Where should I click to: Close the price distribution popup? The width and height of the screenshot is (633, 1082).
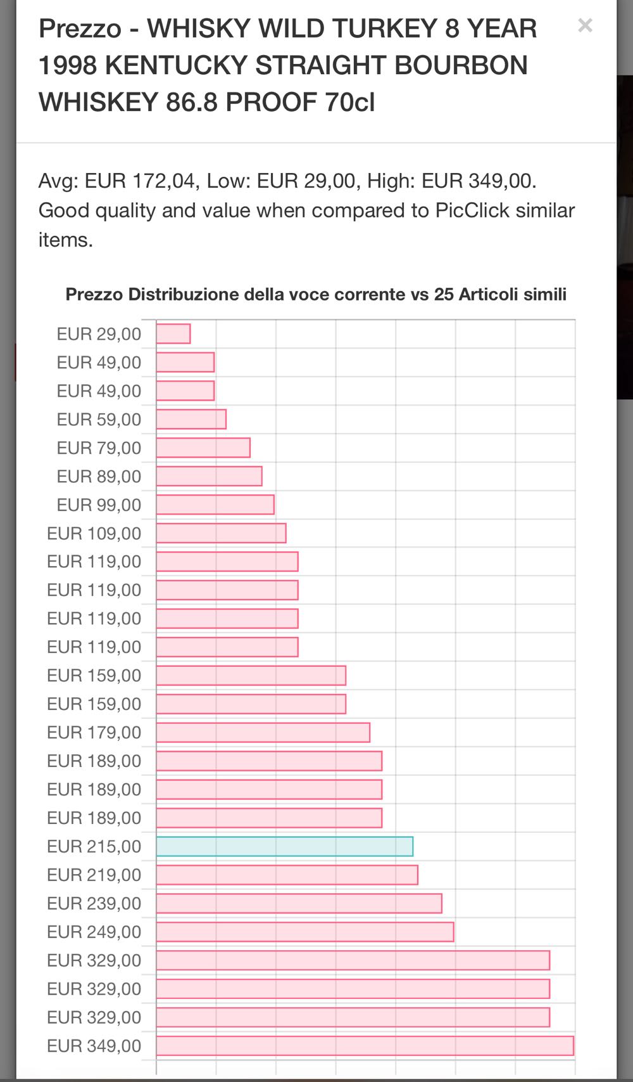tap(585, 25)
